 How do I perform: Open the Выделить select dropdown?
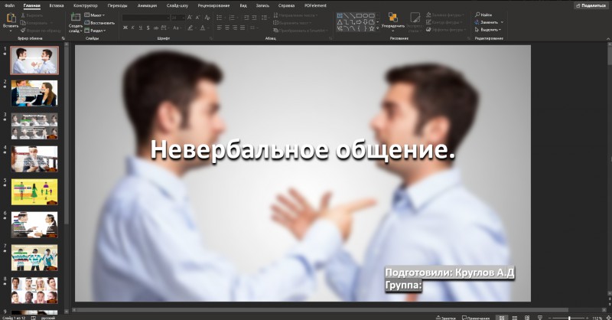(x=488, y=30)
